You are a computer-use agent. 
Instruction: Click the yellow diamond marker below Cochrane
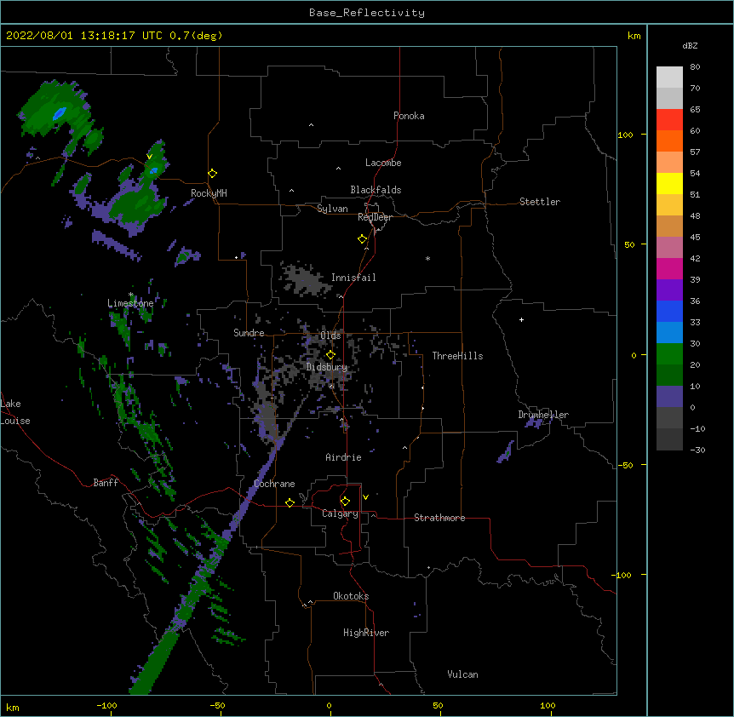coord(290,502)
